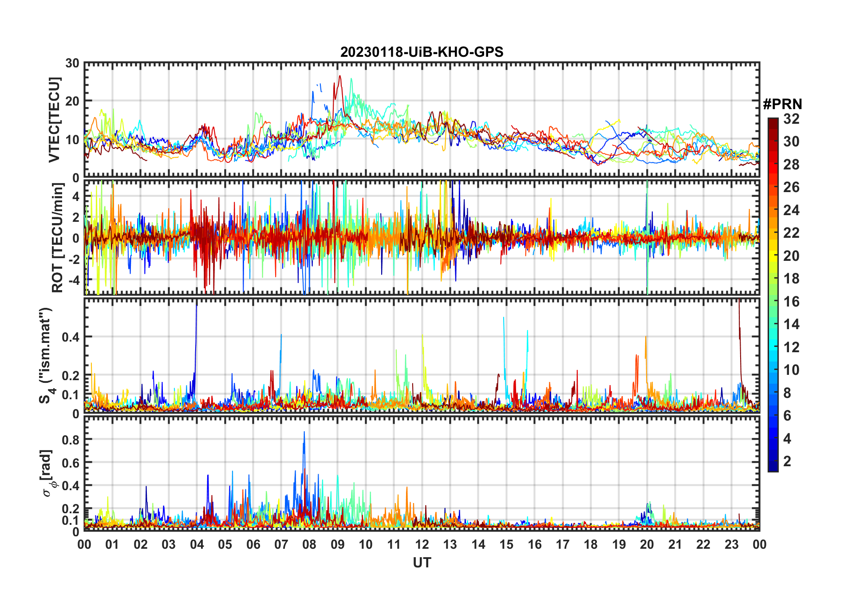The image size is (844, 590).
Task: Click x-axis hour tick label 13
Action: pos(450,545)
